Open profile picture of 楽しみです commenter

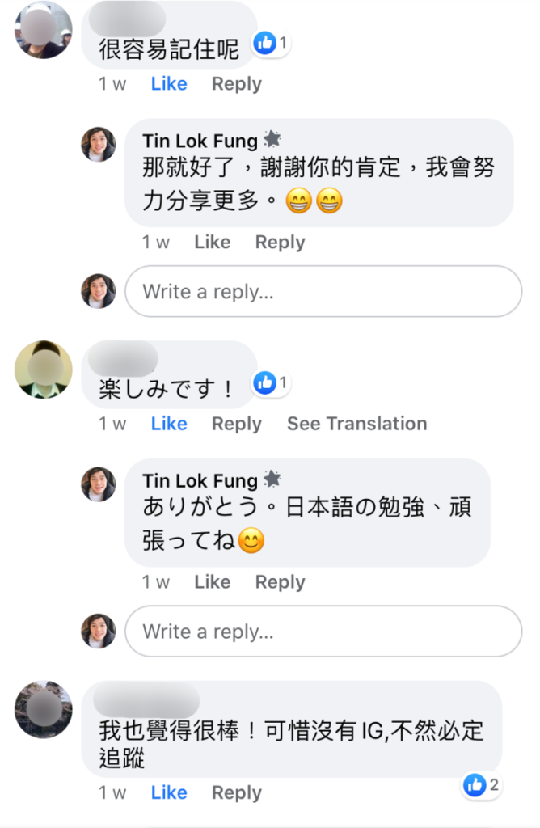(x=43, y=370)
